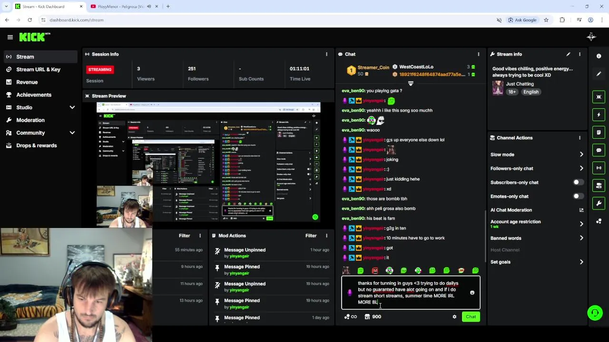Click the left panel Filter button
Image resolution: width=609 pixels, height=342 pixels.
coord(184,236)
